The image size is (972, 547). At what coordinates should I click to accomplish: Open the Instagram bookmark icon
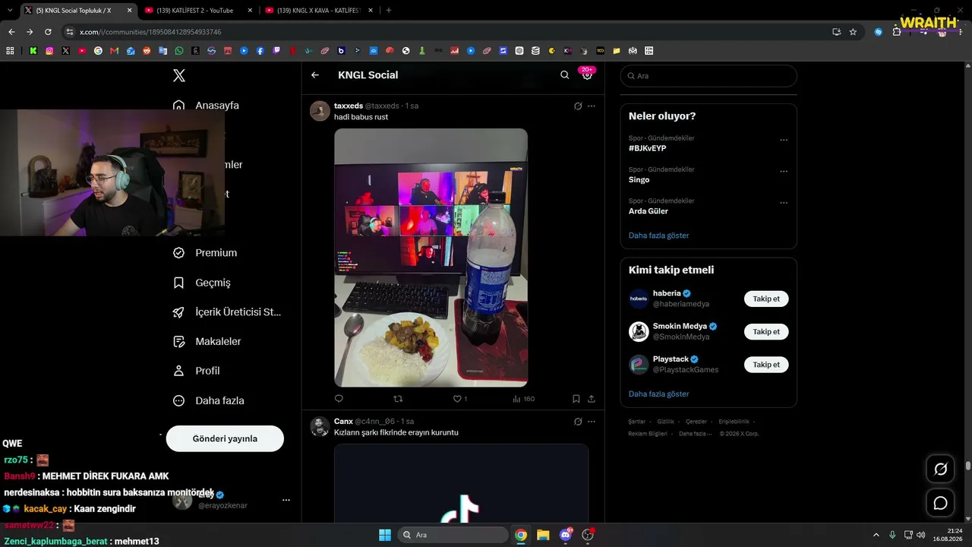coord(49,51)
